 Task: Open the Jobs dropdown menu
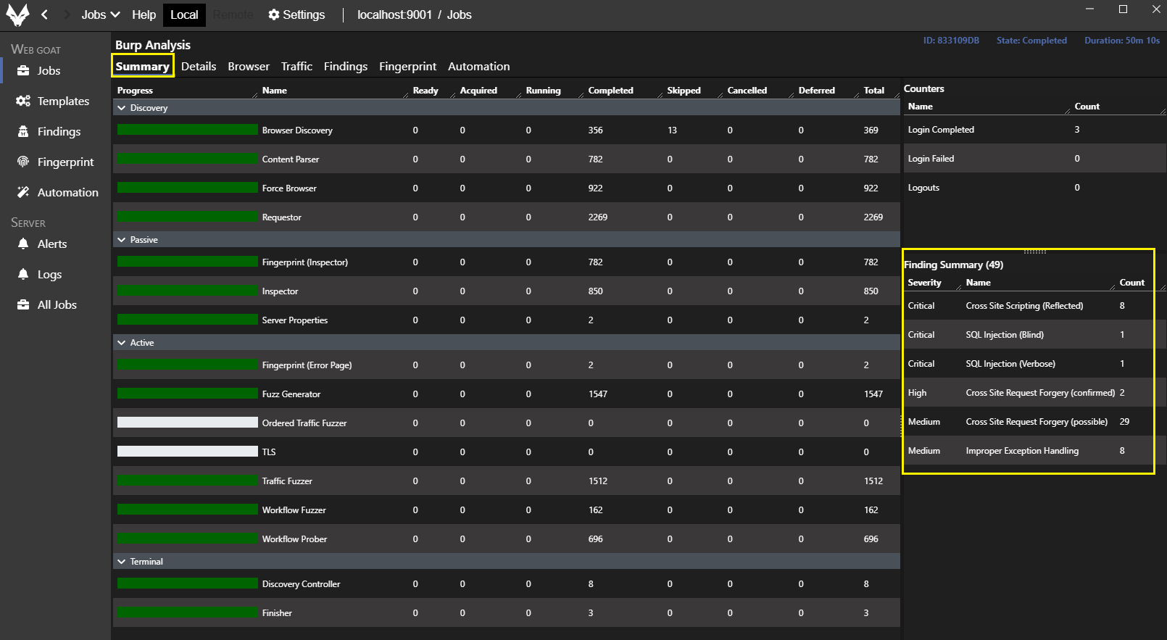(100, 14)
